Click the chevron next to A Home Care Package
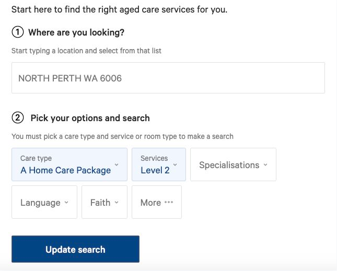This screenshot has width=337, height=271. (117, 164)
